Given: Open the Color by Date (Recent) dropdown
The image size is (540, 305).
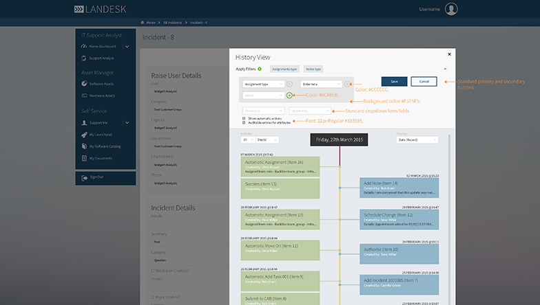Looking at the screenshot, I should point(417,139).
